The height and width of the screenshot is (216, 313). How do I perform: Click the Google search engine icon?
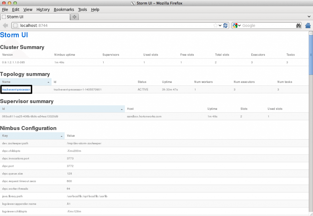[235, 26]
